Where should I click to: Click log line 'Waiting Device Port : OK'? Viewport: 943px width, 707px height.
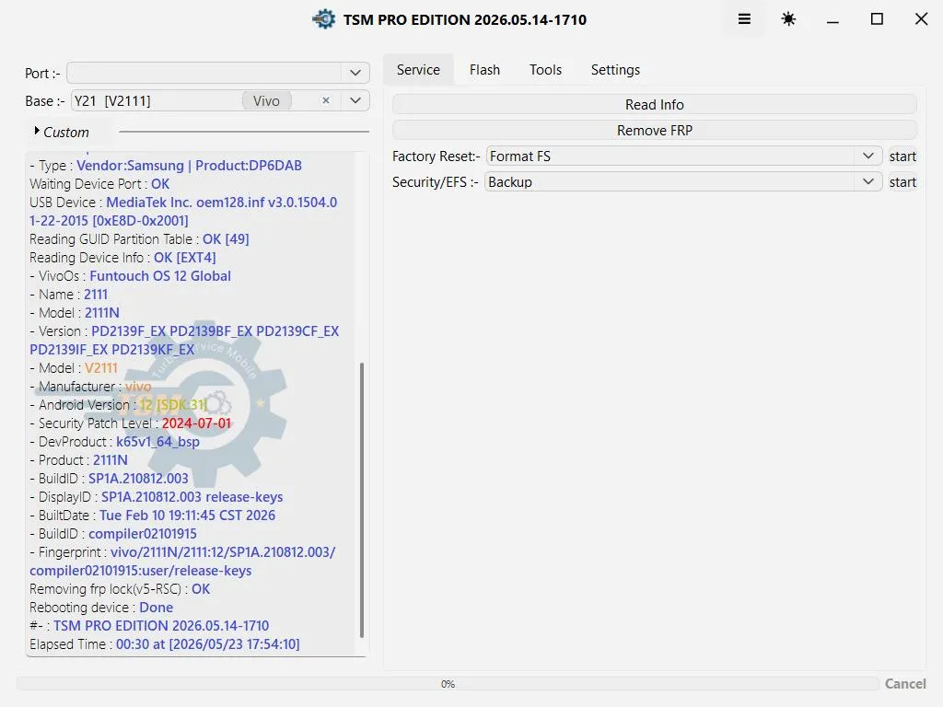[x=99, y=184]
